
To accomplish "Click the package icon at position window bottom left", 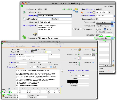I will (3, 96).
